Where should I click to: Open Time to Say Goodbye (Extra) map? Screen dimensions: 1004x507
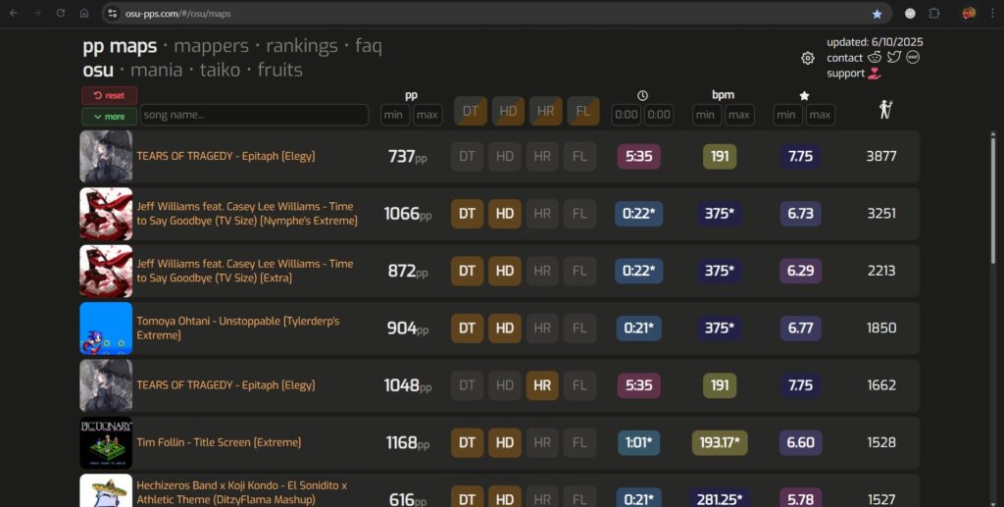coord(244,271)
